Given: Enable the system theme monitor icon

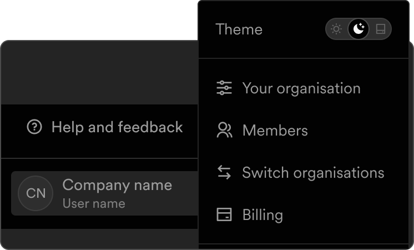Looking at the screenshot, I should click(381, 29).
